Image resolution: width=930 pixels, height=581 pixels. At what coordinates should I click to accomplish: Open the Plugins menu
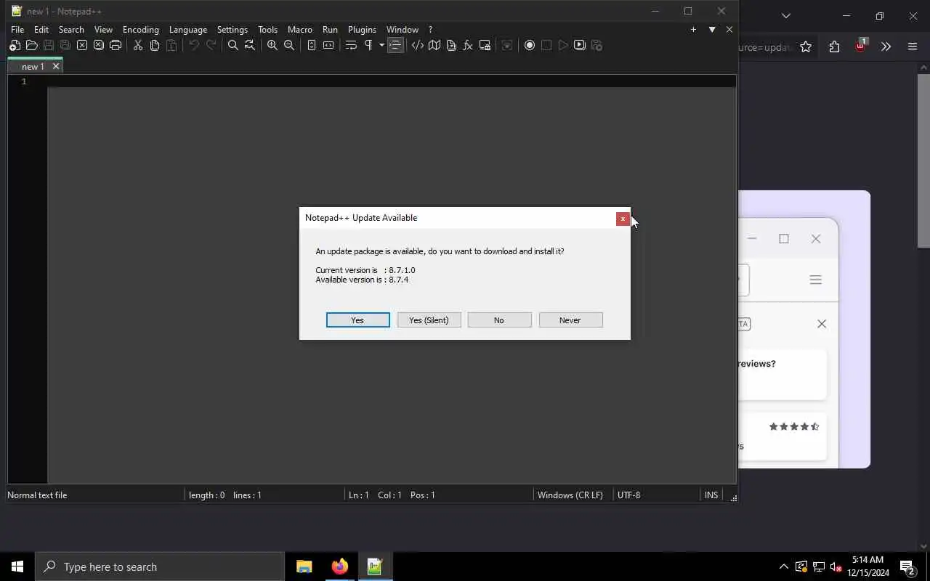[362, 30]
